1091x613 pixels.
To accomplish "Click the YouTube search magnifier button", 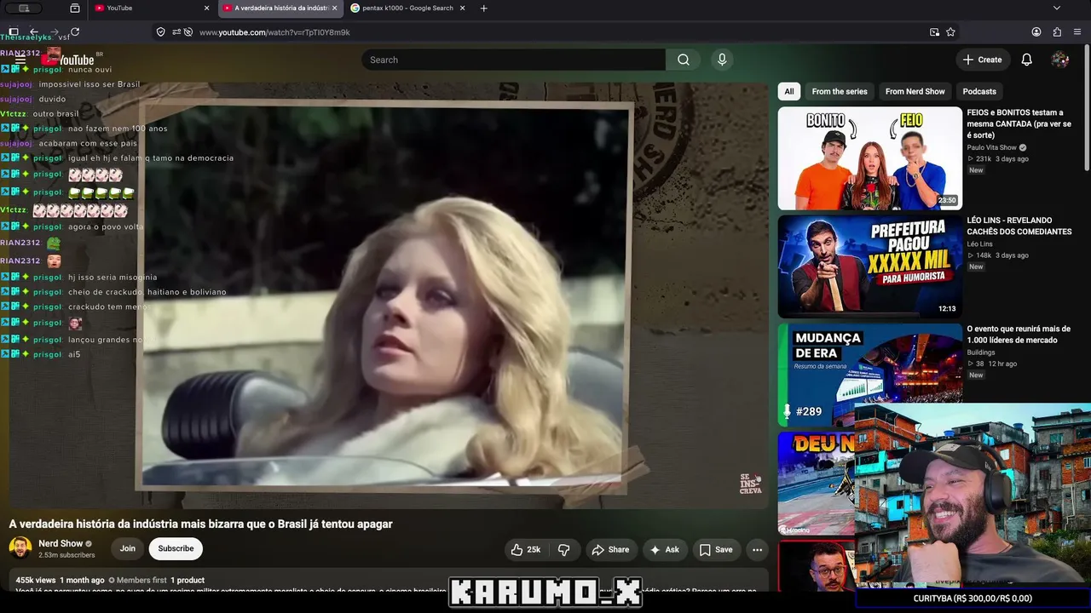I will [684, 60].
